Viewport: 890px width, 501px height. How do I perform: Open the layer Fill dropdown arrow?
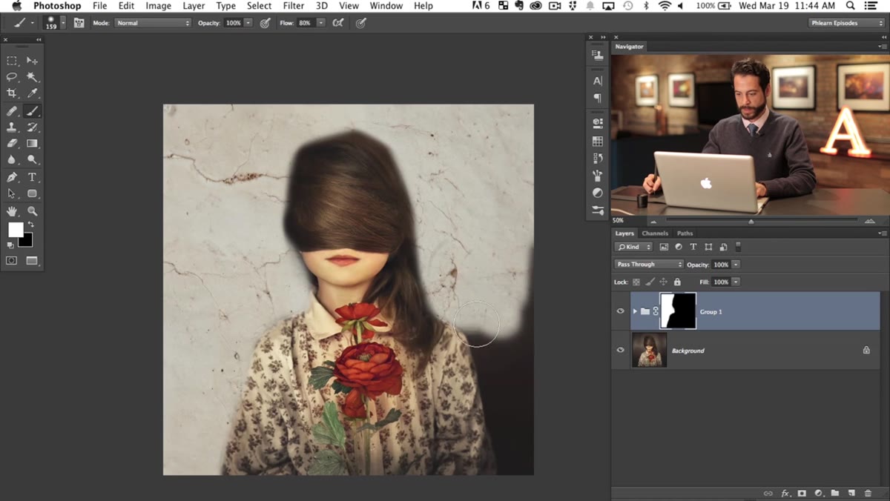click(x=736, y=282)
